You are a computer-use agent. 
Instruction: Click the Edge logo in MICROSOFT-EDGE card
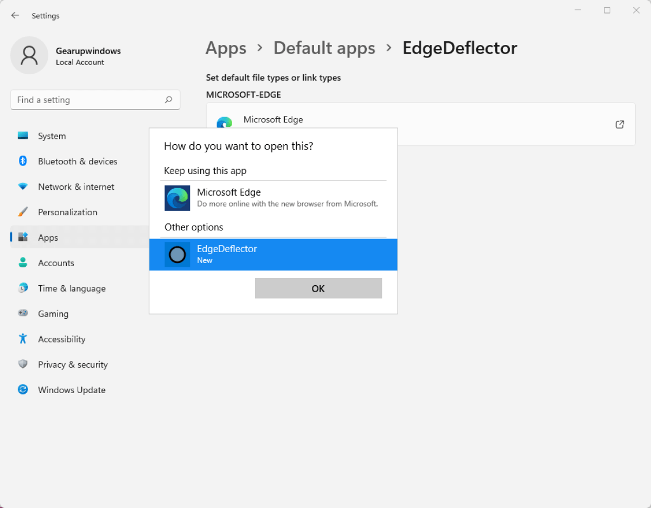click(224, 123)
